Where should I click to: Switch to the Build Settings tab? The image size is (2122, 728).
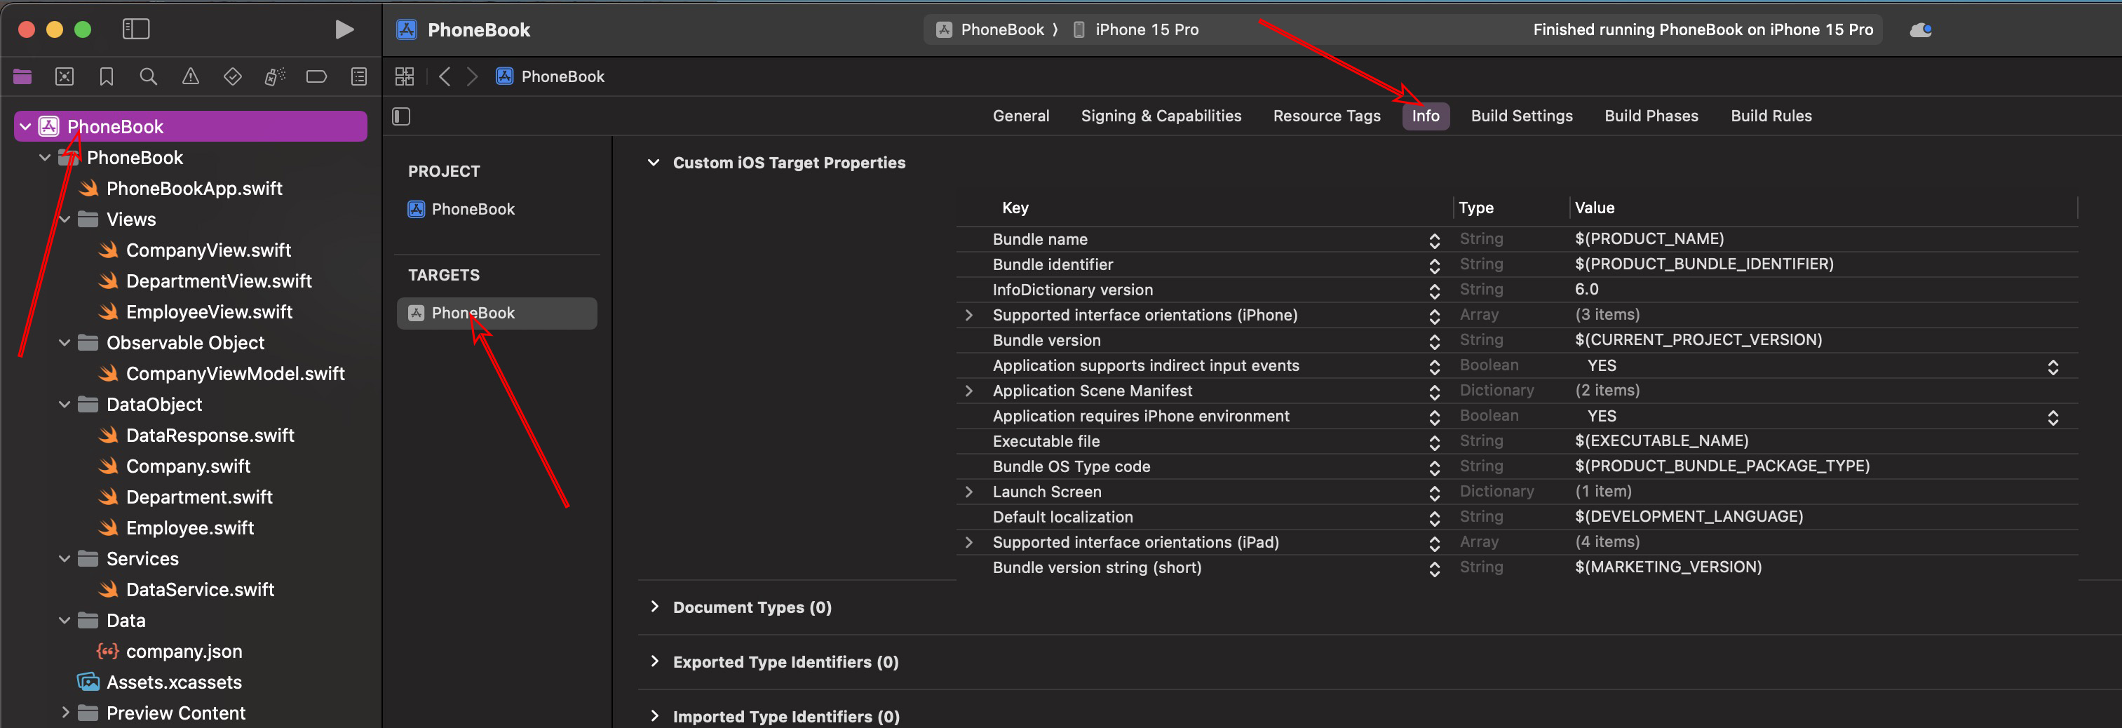click(x=1520, y=115)
